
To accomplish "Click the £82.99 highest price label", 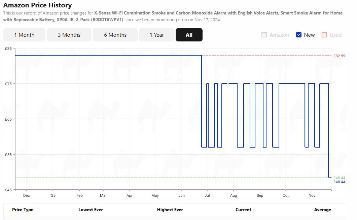I will (x=339, y=56).
